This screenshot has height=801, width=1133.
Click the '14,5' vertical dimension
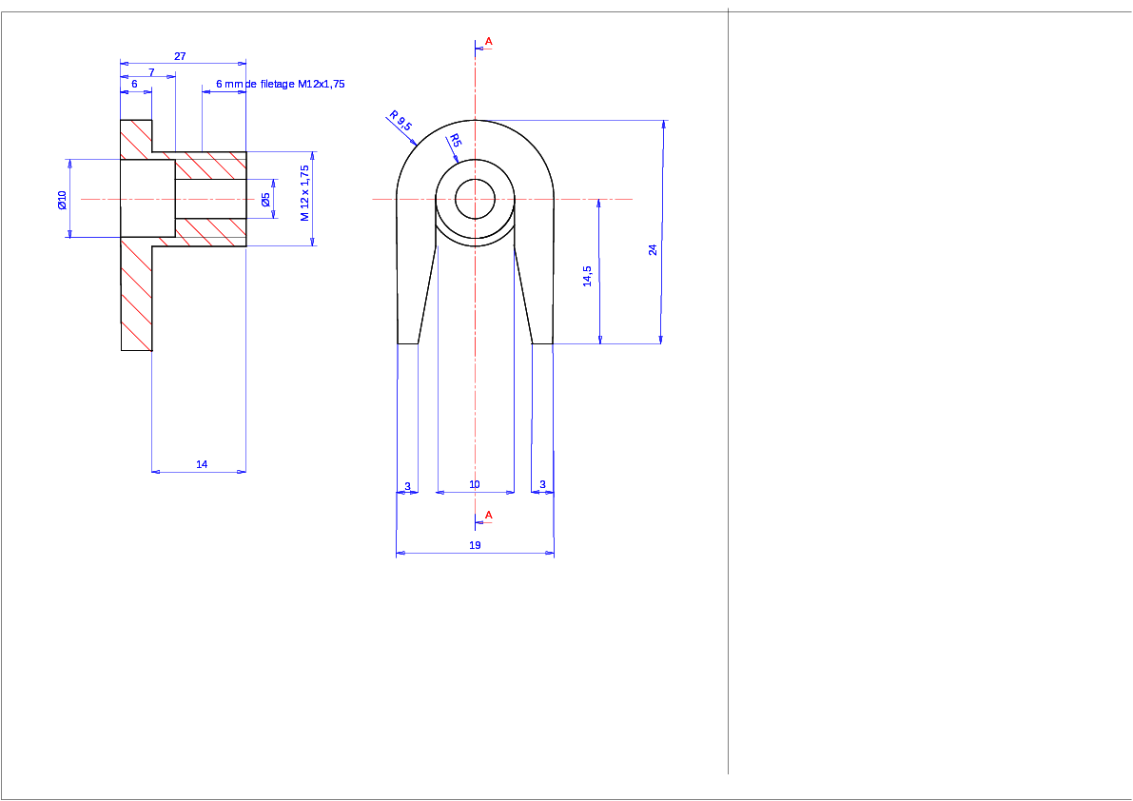click(587, 276)
